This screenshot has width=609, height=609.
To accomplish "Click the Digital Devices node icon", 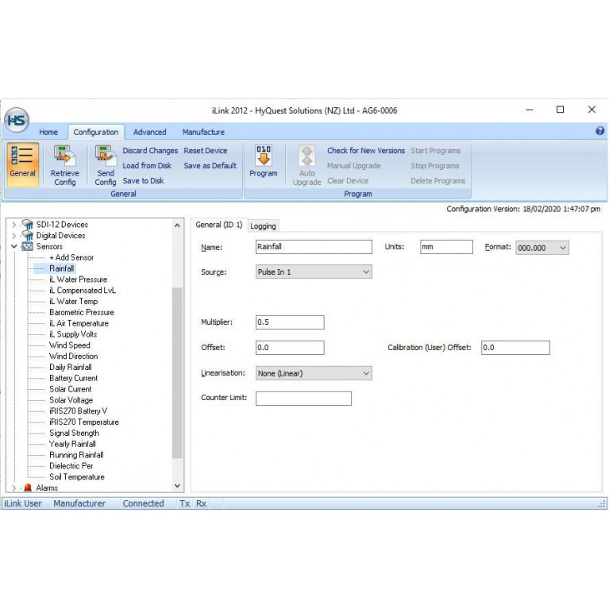I will [x=28, y=235].
